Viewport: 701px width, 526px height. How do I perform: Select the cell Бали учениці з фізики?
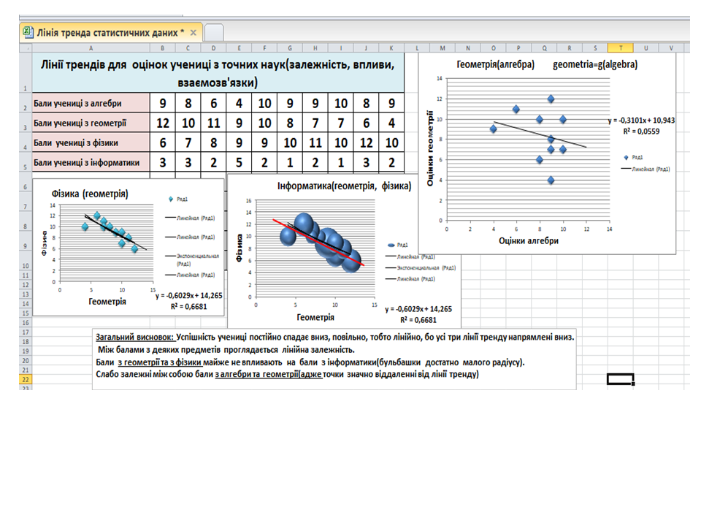coord(91,142)
